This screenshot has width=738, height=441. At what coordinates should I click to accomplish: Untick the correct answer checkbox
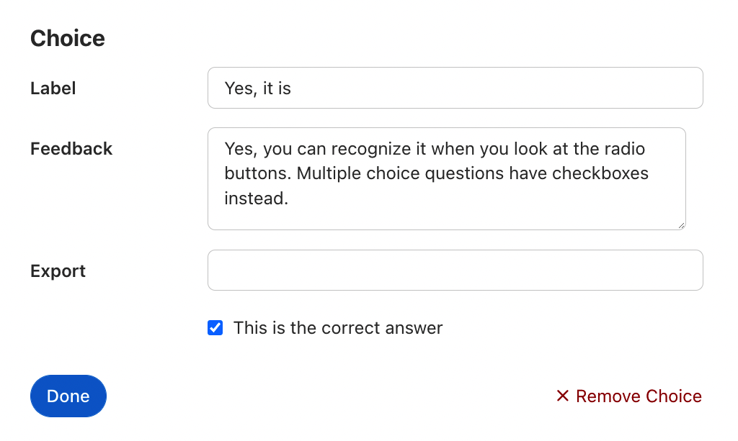pos(215,328)
